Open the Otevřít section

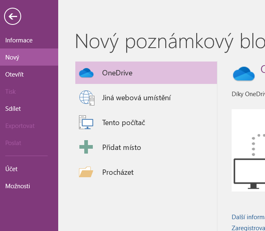click(x=29, y=75)
